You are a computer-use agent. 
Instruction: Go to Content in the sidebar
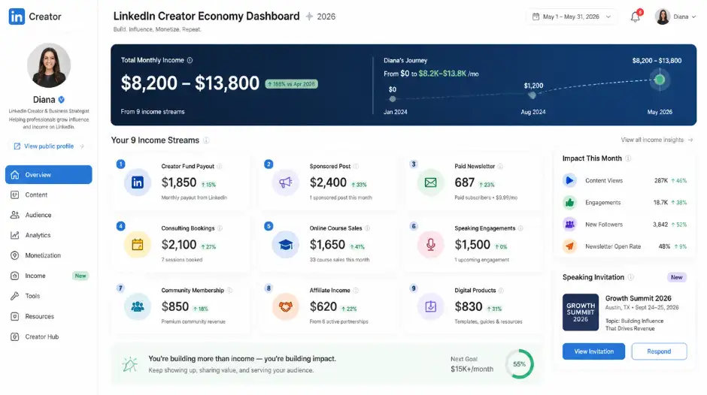pyautogui.click(x=49, y=194)
